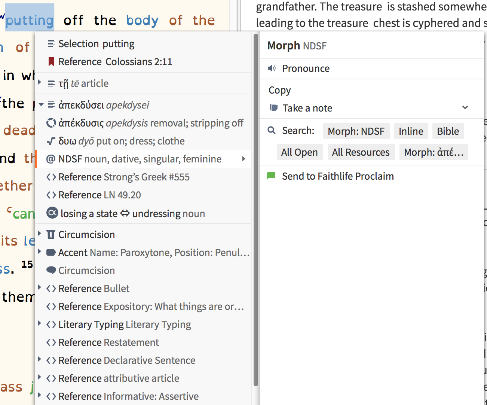Click the Pronounce speaker icon
The image size is (487, 405).
272,68
